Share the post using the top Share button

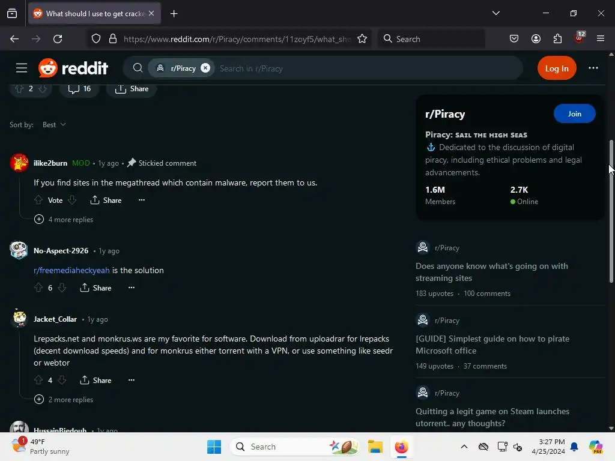pos(132,89)
